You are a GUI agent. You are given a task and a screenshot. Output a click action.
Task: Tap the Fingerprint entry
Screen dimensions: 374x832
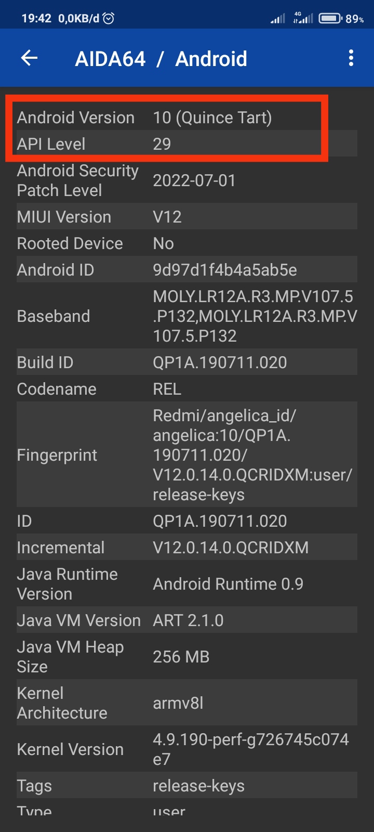[x=187, y=455]
